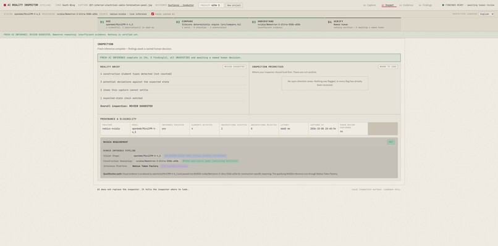Click the New project button

click(x=234, y=5)
